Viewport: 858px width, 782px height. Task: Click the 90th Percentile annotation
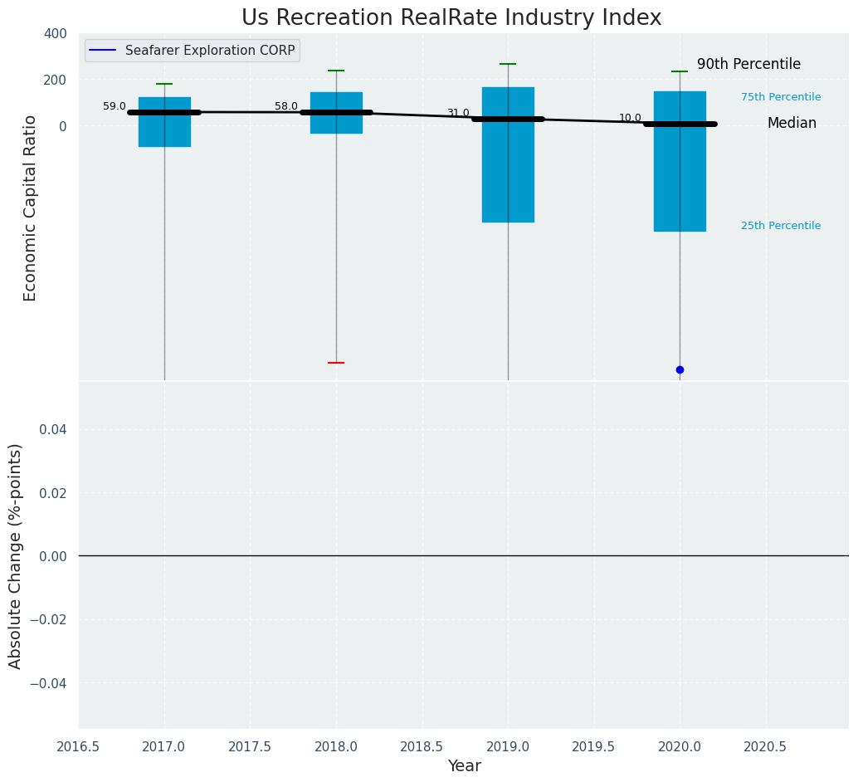(x=748, y=64)
